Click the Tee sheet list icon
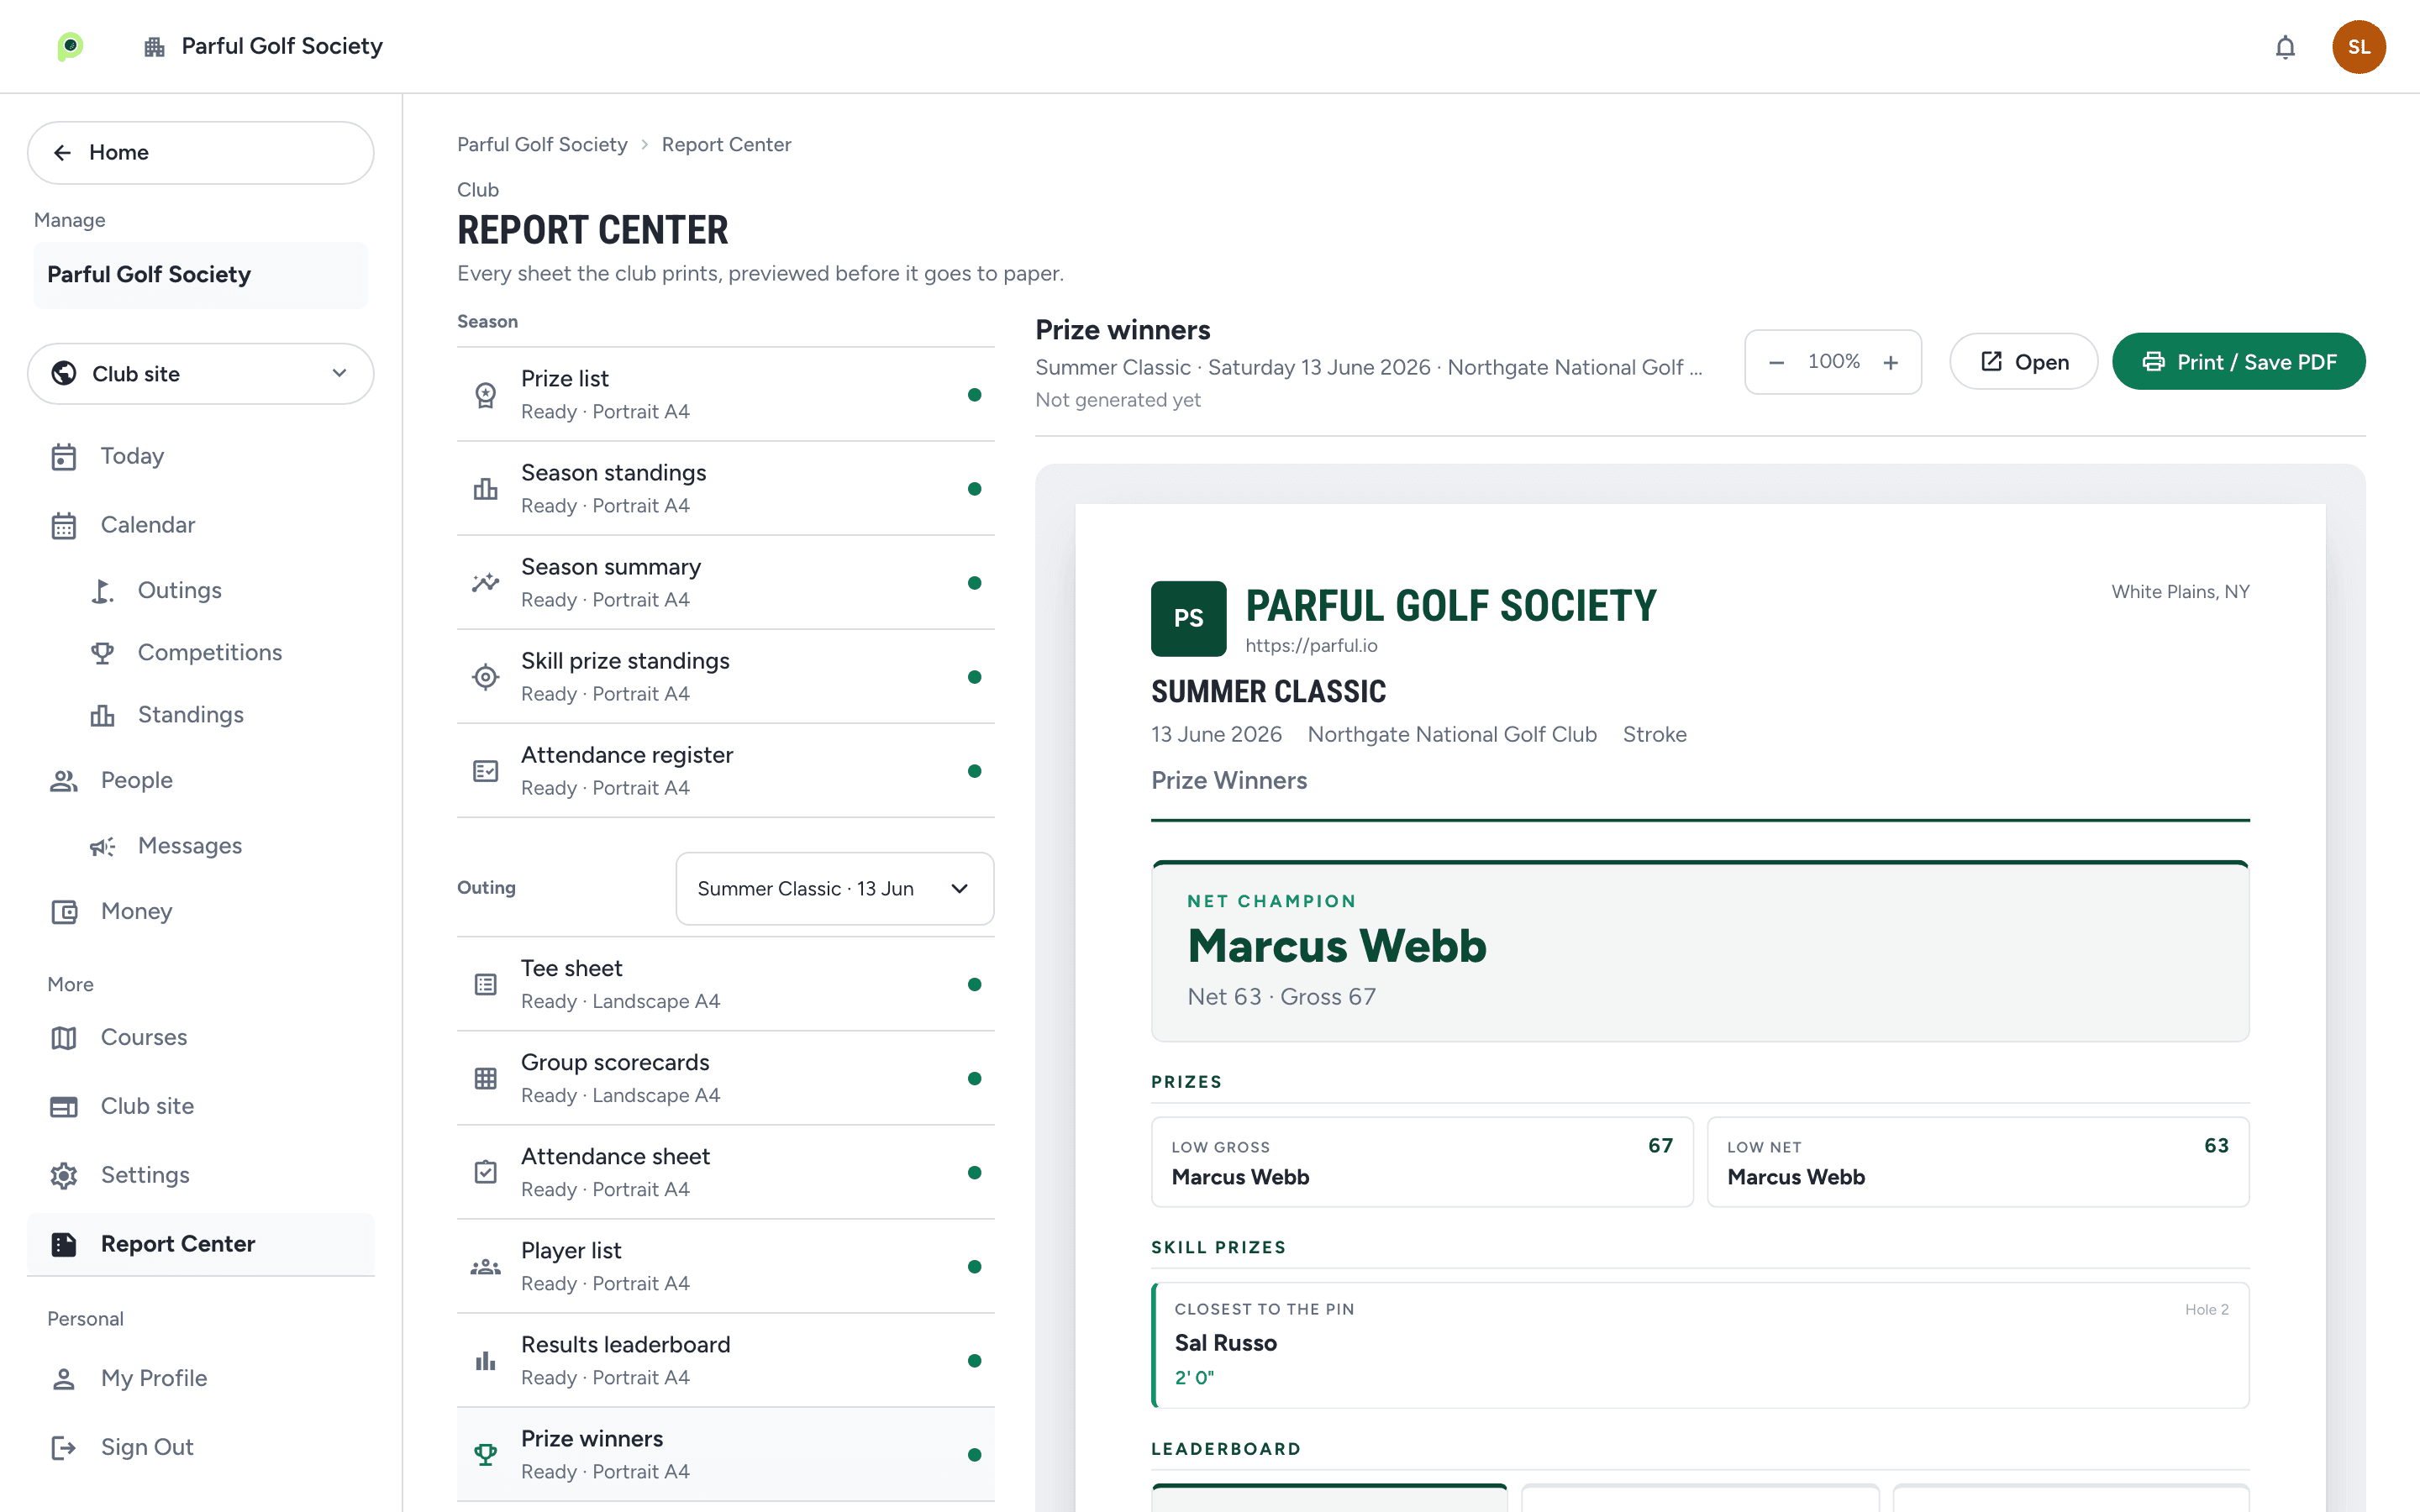 click(x=485, y=985)
